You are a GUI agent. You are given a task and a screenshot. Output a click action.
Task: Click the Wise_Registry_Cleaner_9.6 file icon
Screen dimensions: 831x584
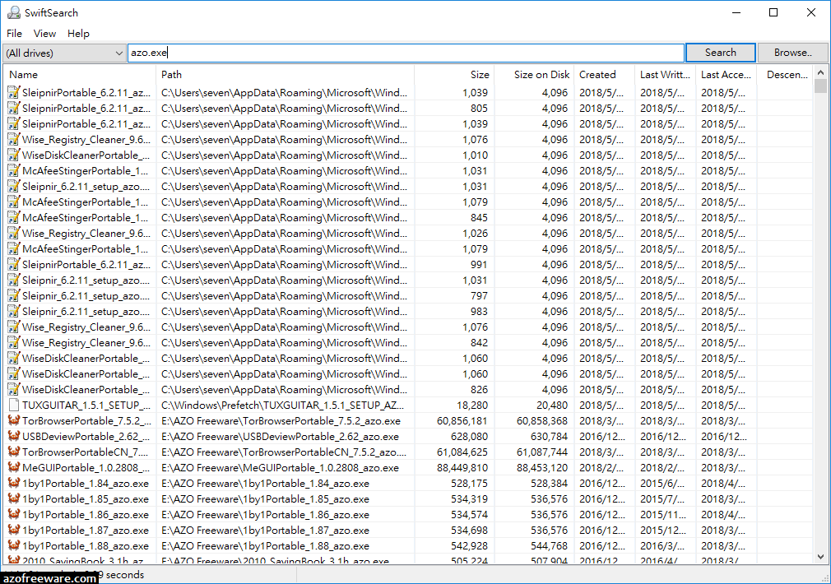[14, 139]
